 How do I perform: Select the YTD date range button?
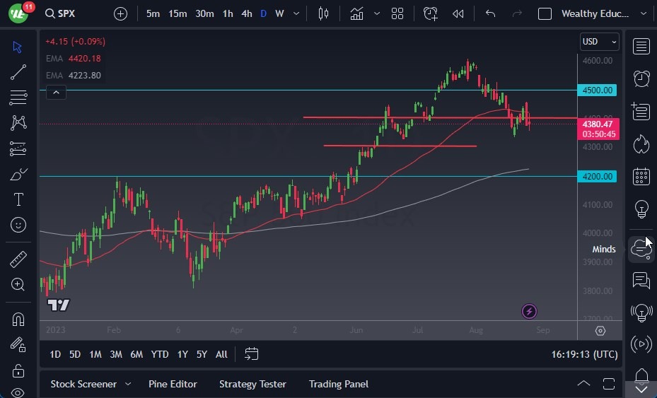coord(160,354)
